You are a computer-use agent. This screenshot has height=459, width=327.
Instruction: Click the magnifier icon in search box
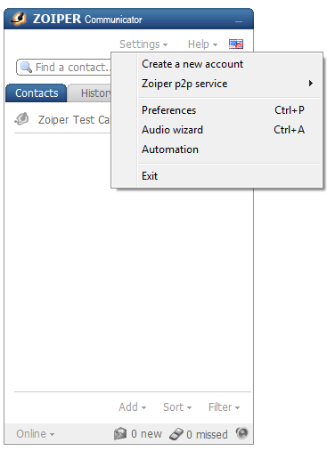pyautogui.click(x=26, y=68)
